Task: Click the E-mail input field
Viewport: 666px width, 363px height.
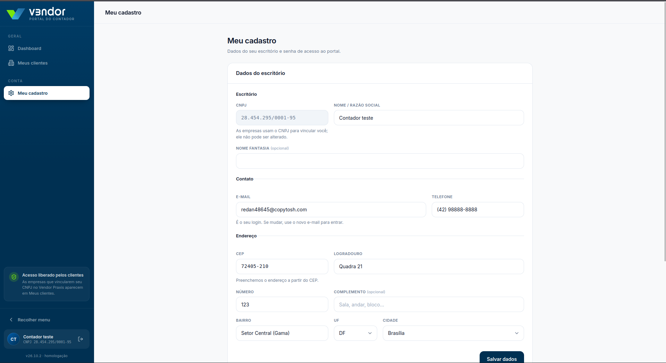Action: (x=331, y=210)
